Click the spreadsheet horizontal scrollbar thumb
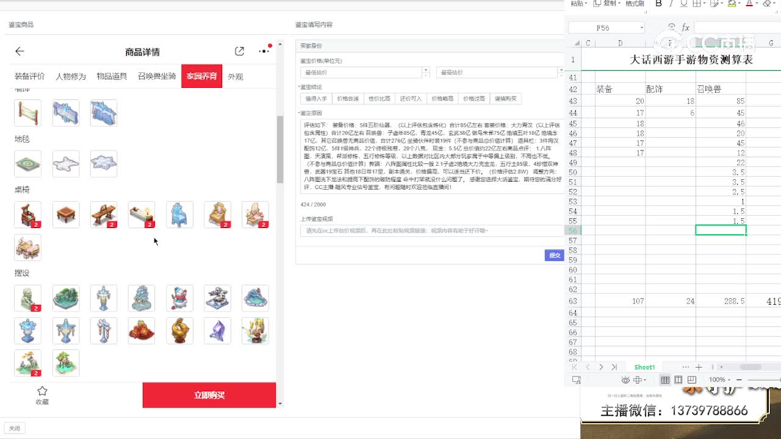The image size is (781, 439). (x=750, y=367)
